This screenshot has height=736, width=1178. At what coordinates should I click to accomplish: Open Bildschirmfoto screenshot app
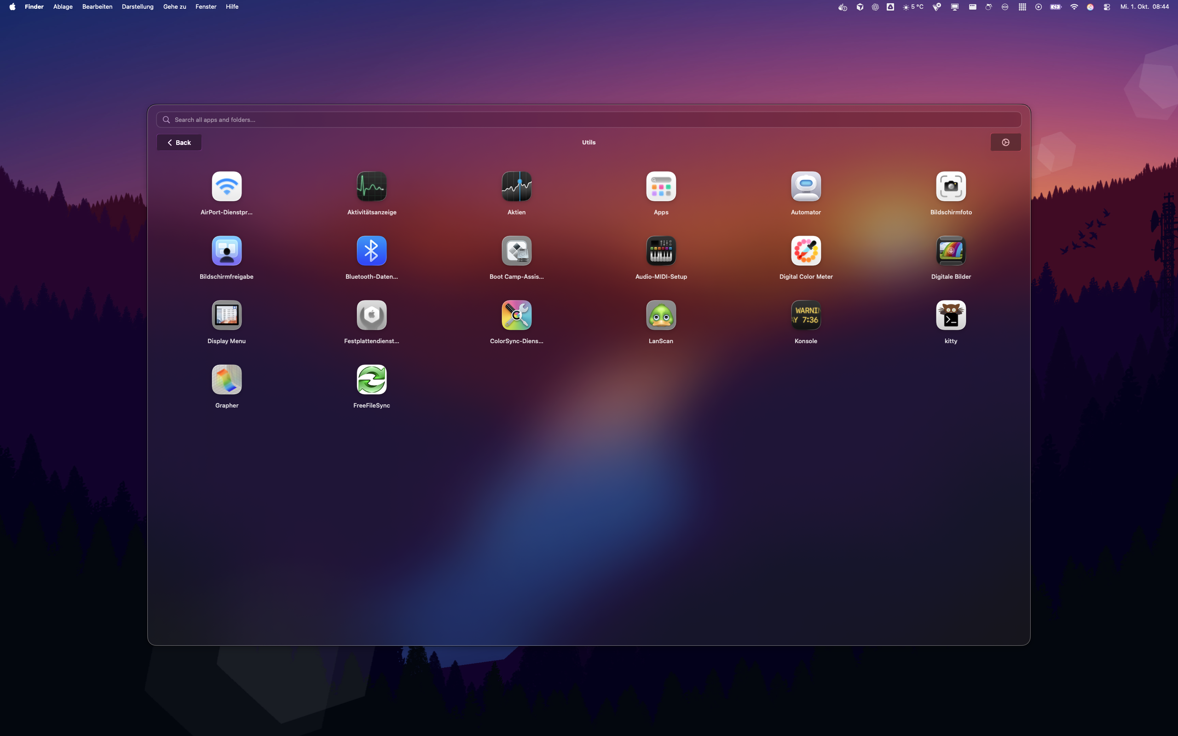[951, 186]
